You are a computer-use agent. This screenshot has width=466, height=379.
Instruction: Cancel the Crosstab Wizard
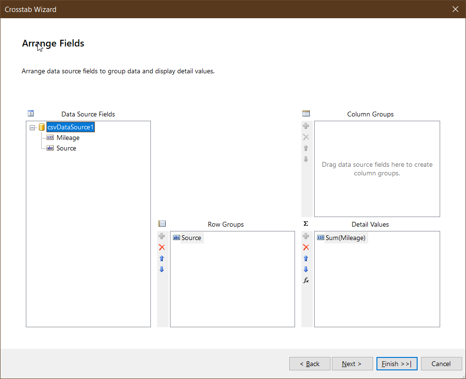tap(441, 364)
